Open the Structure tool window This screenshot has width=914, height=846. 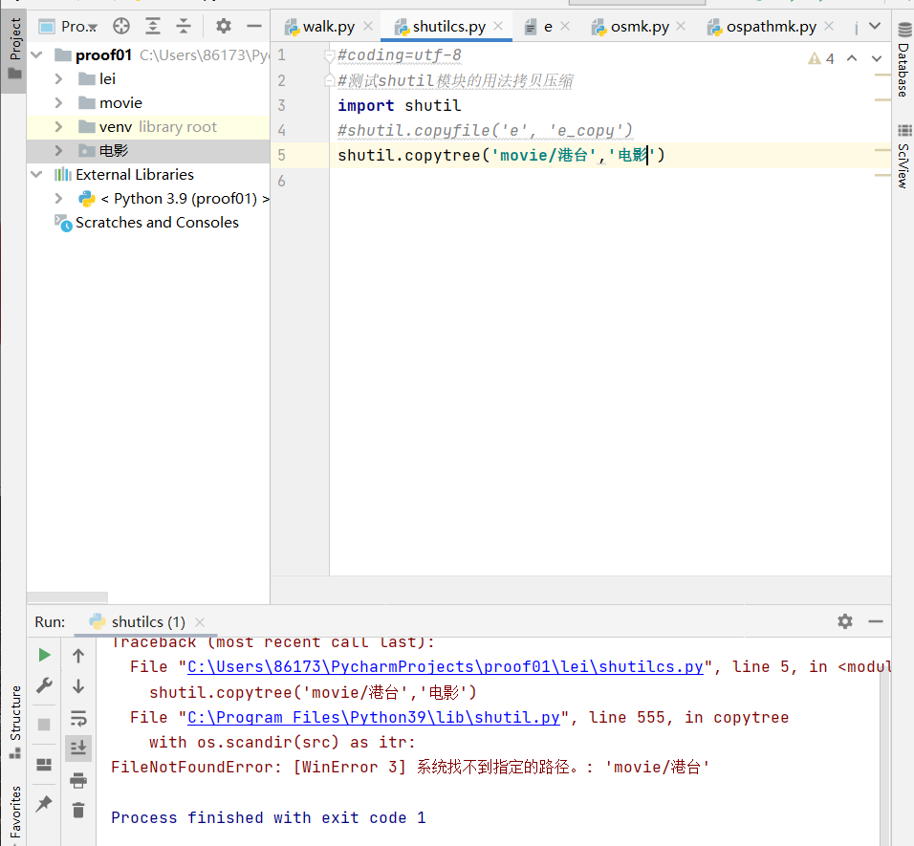tap(15, 722)
